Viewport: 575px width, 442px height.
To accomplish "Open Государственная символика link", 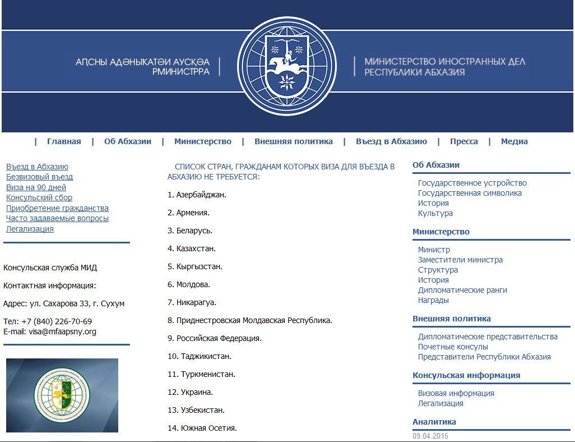I will tap(470, 193).
